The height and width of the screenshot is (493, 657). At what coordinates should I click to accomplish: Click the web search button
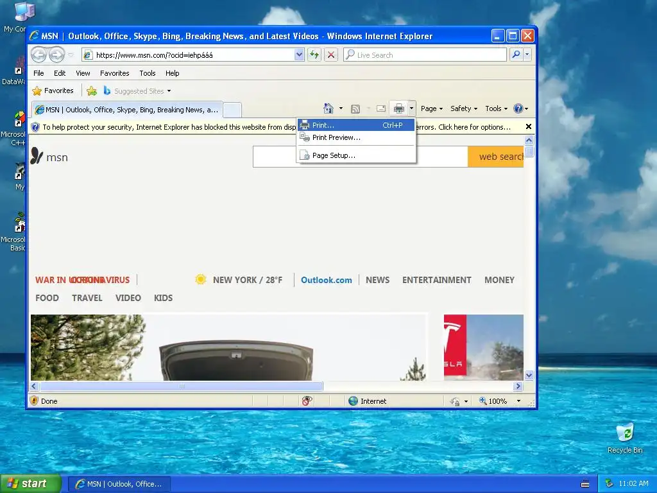[x=496, y=157]
